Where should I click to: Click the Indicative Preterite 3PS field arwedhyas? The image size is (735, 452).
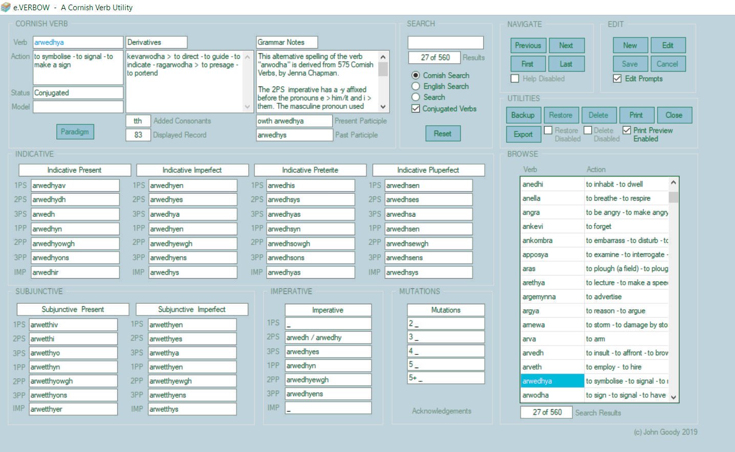tap(311, 214)
